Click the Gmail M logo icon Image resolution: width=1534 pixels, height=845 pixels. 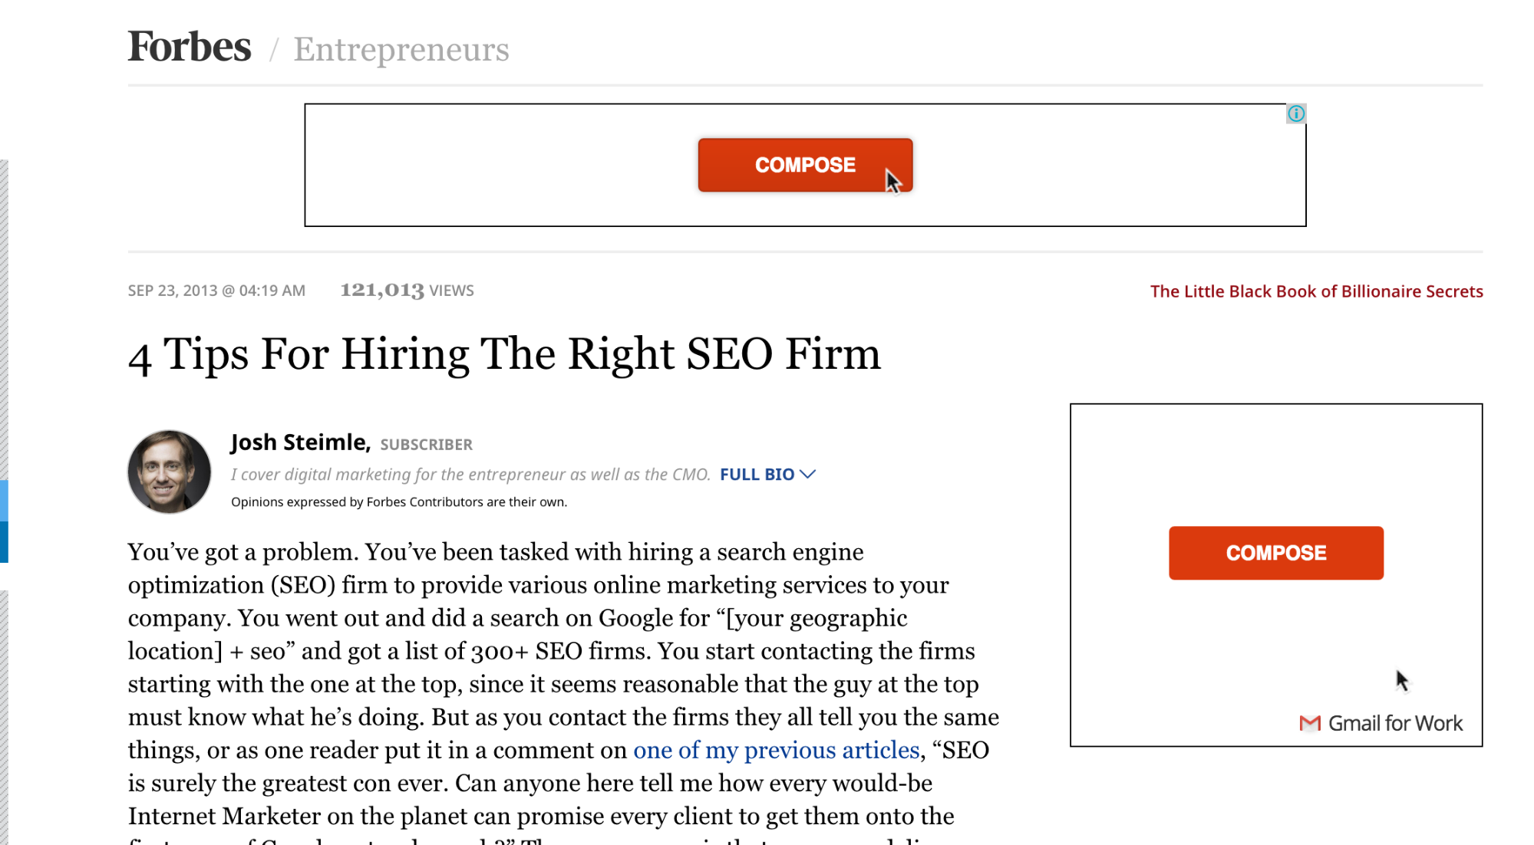(1310, 723)
